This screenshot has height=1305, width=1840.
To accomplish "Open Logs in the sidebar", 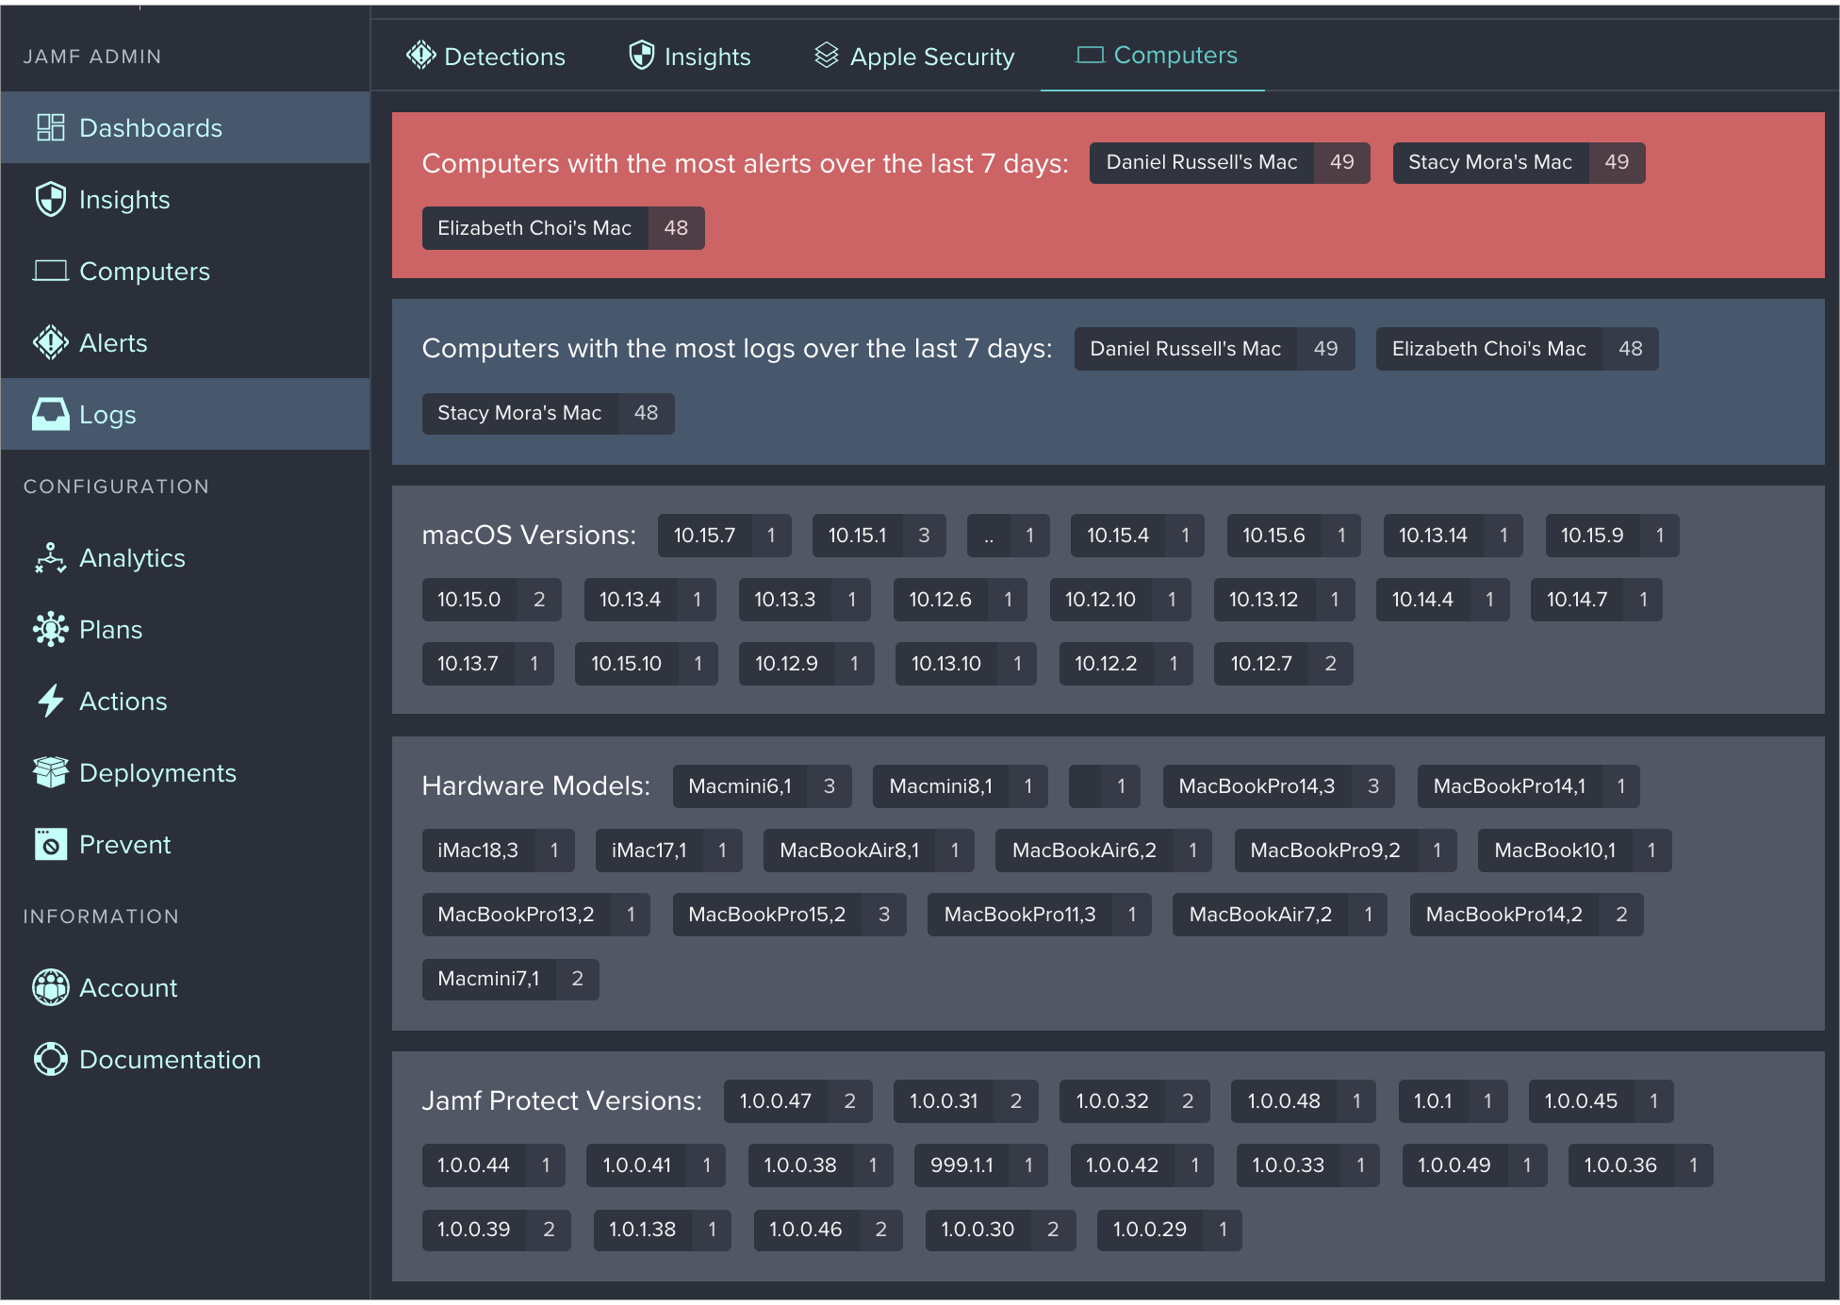I will (x=186, y=414).
